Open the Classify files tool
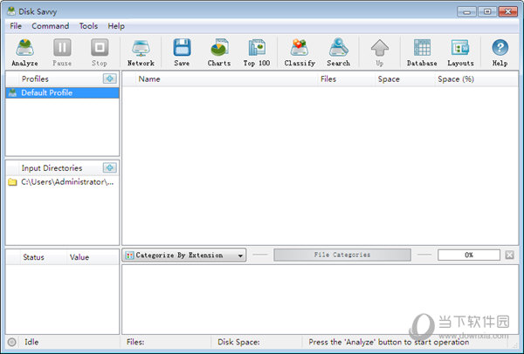The image size is (524, 354). tap(300, 52)
